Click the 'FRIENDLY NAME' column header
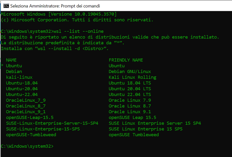 pos(126,60)
